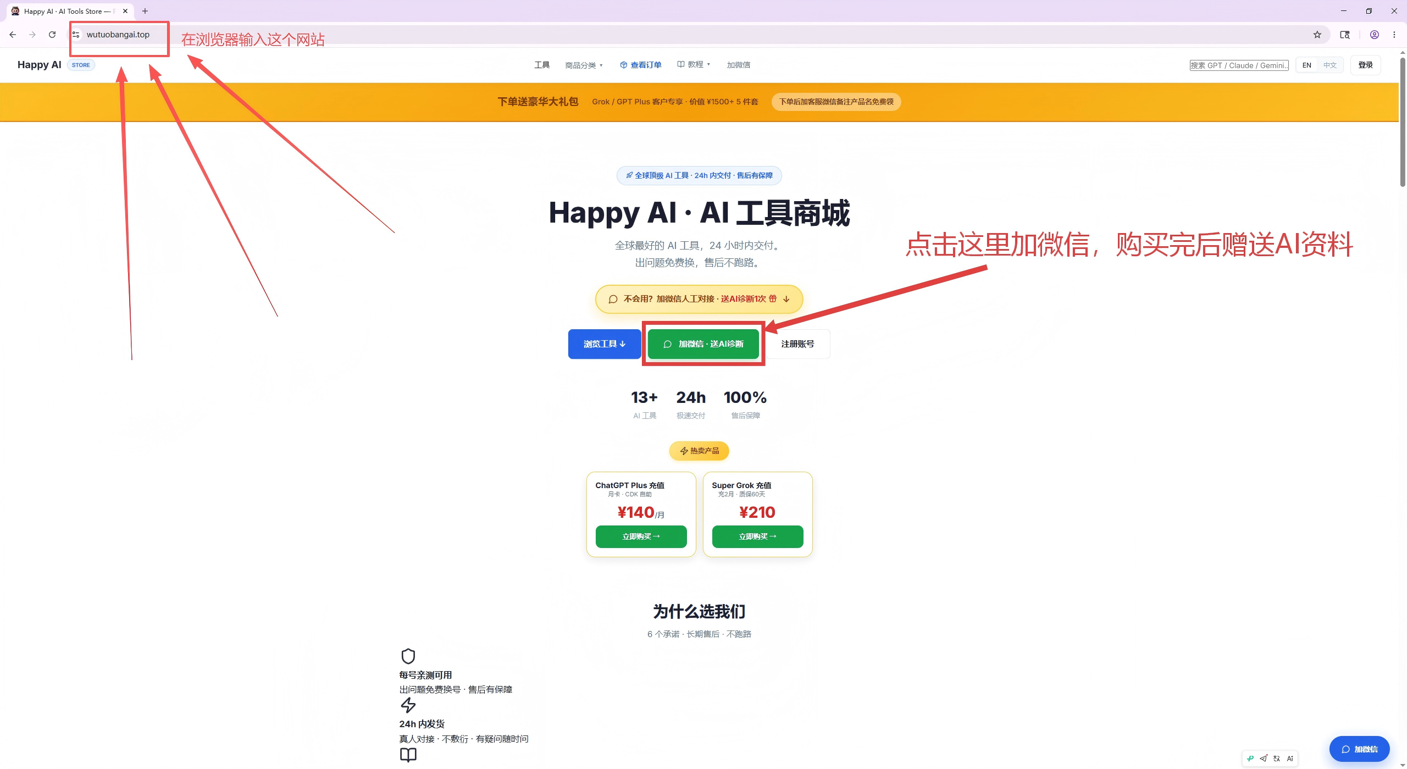Open 查看订单 order lookup link

tap(640, 65)
